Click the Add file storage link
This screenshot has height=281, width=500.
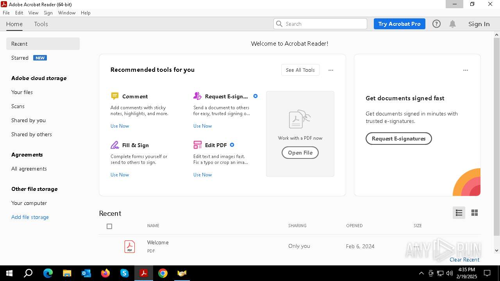(30, 217)
